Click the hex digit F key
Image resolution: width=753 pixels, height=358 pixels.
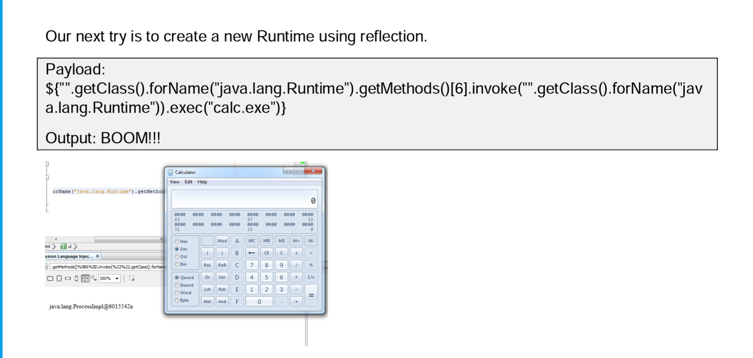point(237,301)
